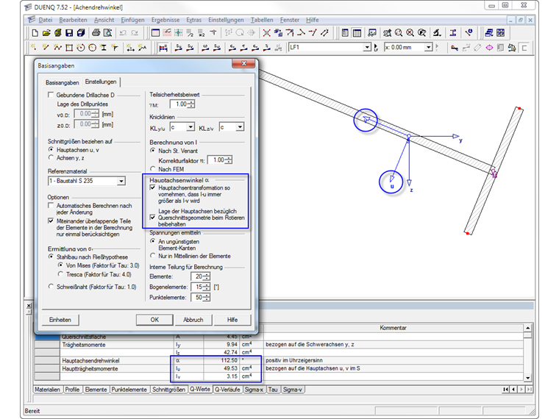The width and height of the screenshot is (559, 419).
Task: Open the KLy/u Knicklinien dropdown
Action: pos(191,127)
